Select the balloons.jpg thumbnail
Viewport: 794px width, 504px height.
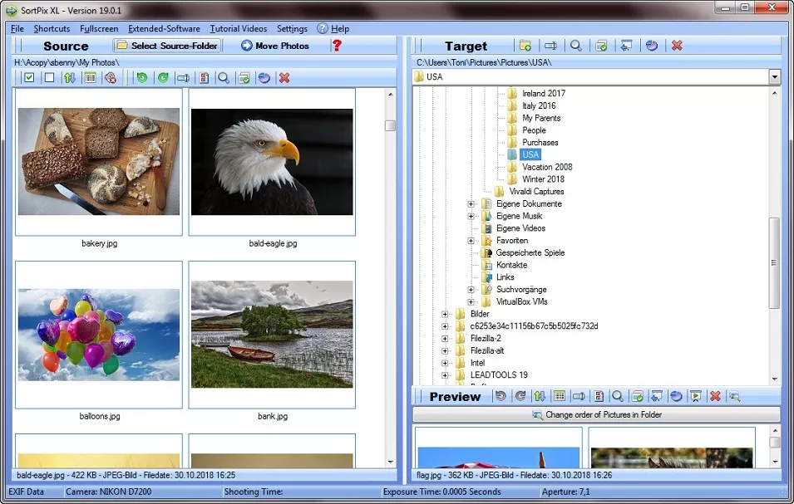pos(99,335)
